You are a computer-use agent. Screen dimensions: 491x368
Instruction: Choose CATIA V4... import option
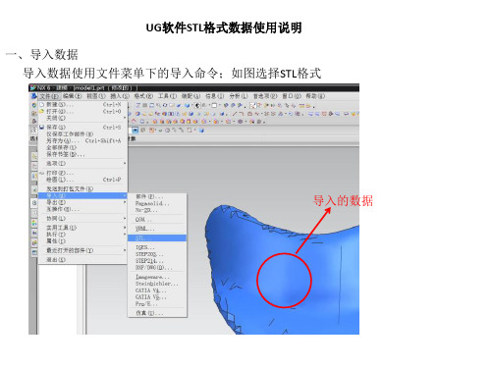[157, 290]
